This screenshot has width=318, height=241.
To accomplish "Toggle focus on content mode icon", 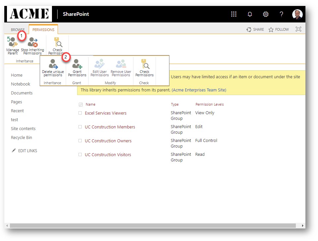I will tap(298, 29).
